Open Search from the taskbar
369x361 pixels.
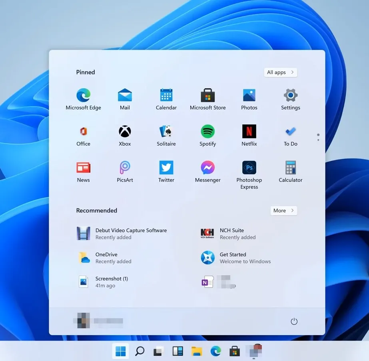point(140,351)
